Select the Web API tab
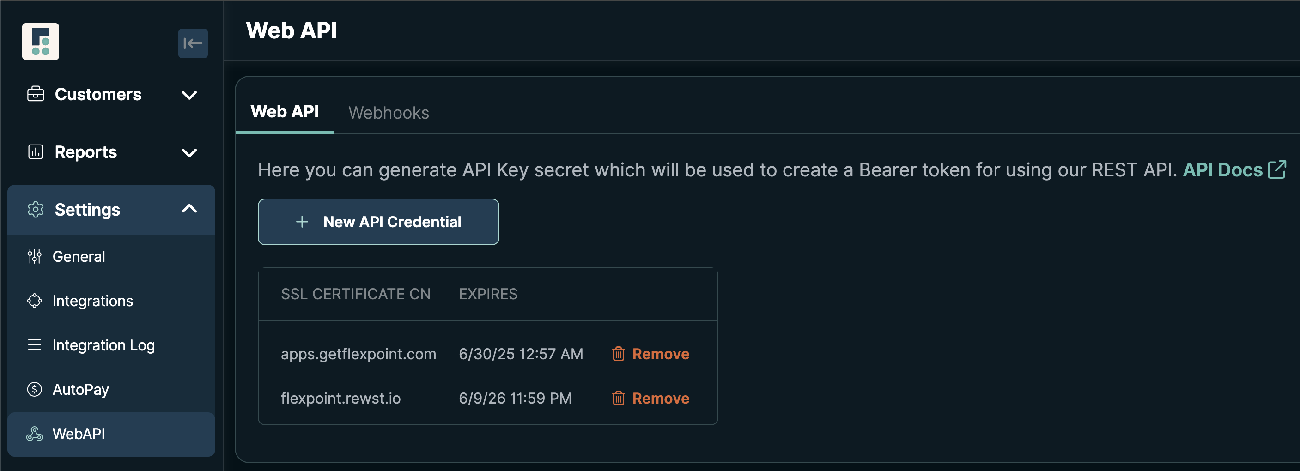 click(x=285, y=112)
